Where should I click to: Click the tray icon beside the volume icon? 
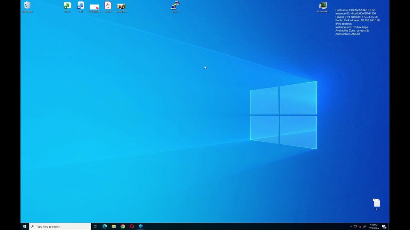pyautogui.click(x=364, y=226)
